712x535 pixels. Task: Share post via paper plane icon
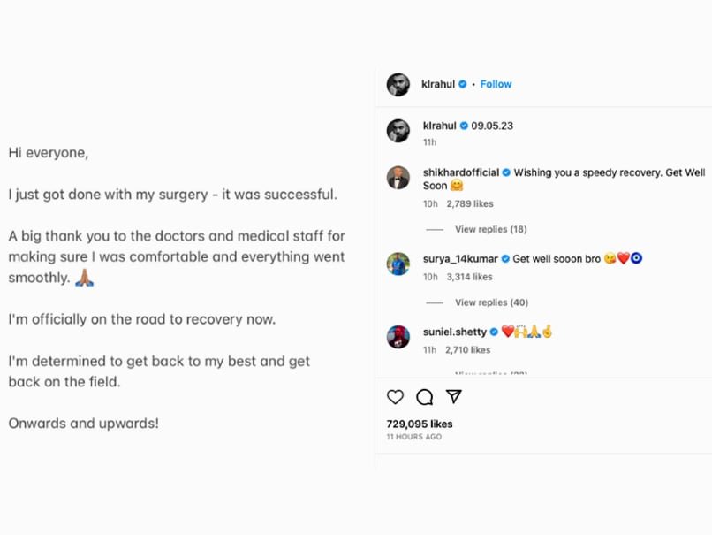pos(453,397)
